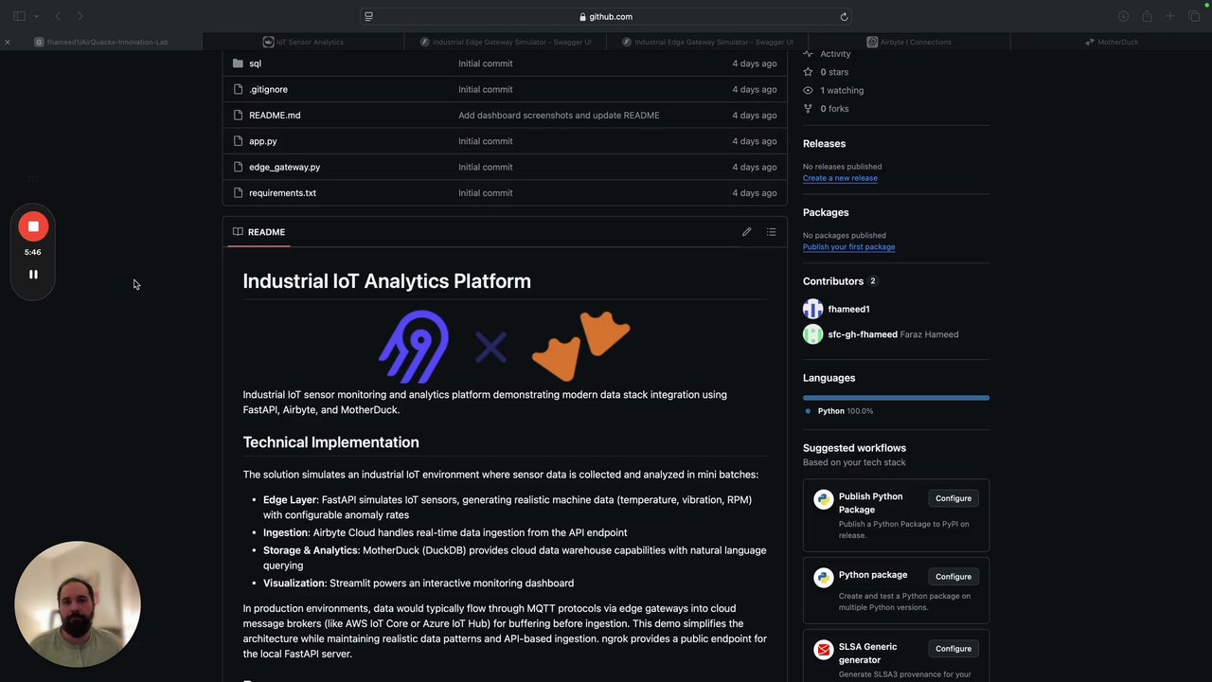This screenshot has height=682, width=1212.
Task: Click the github.com address bar
Action: [606, 17]
